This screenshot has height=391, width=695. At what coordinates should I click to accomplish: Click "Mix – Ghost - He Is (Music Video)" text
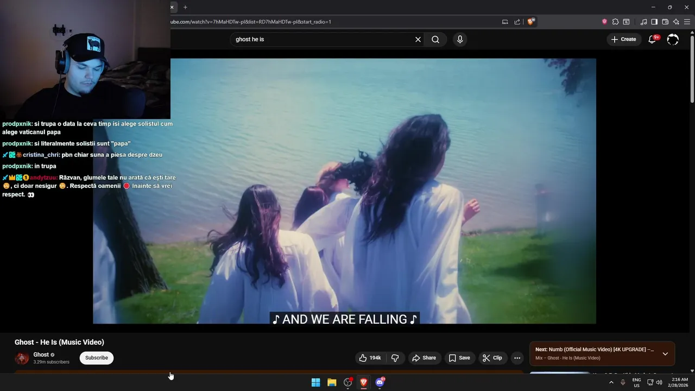coord(568,358)
